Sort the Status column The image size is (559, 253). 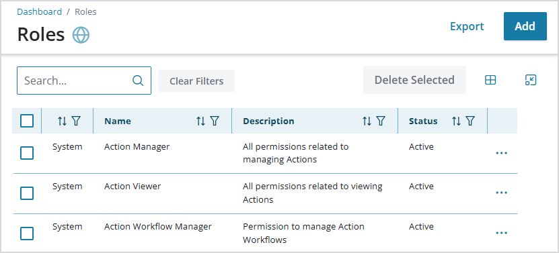tap(456, 121)
